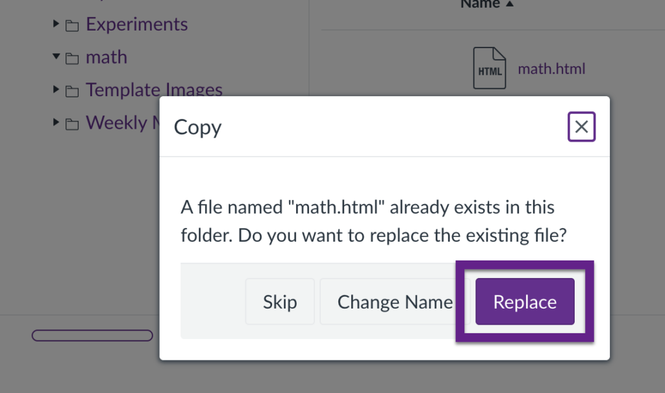Choose the Change Name button
Viewport: 665px width, 393px height.
coord(394,302)
